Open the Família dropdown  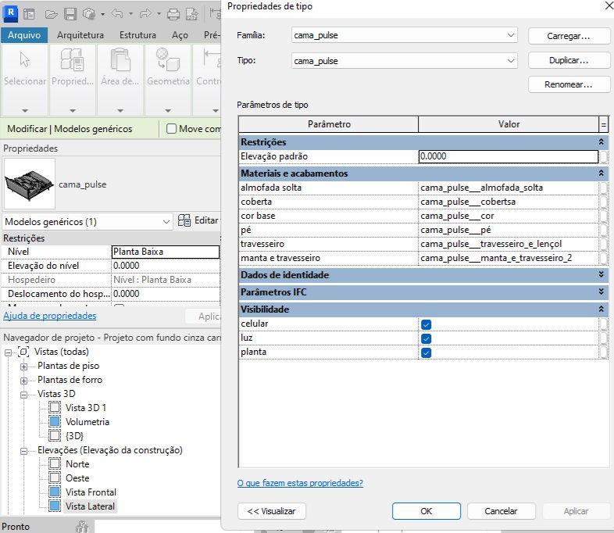pyautogui.click(x=511, y=35)
